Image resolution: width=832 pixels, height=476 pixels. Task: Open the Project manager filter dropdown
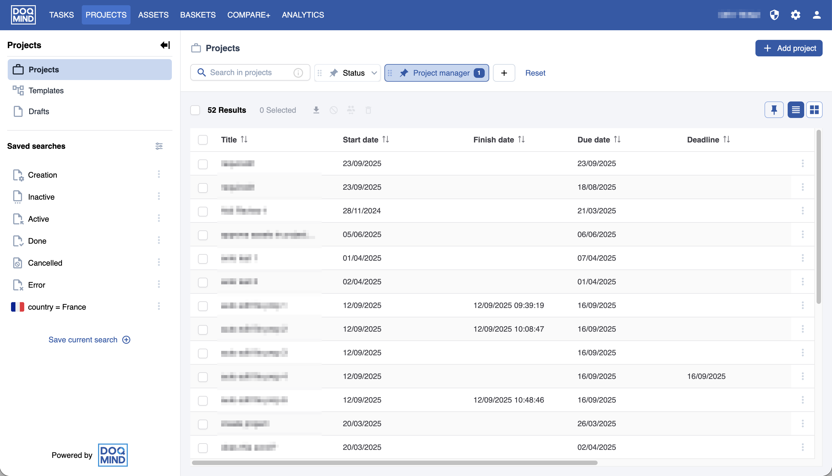point(437,73)
